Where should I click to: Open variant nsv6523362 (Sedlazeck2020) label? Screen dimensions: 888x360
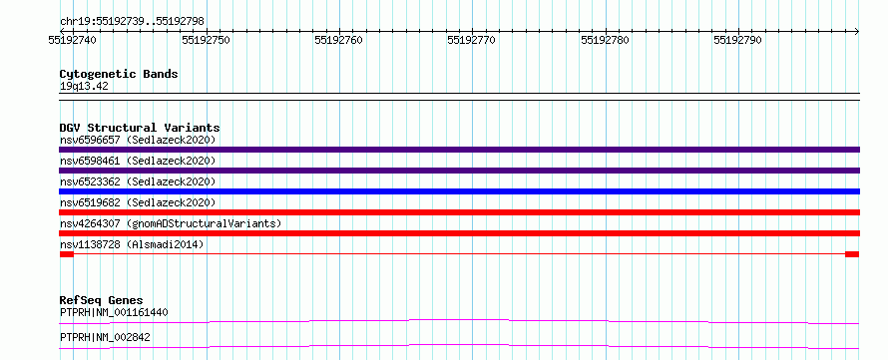138,181
